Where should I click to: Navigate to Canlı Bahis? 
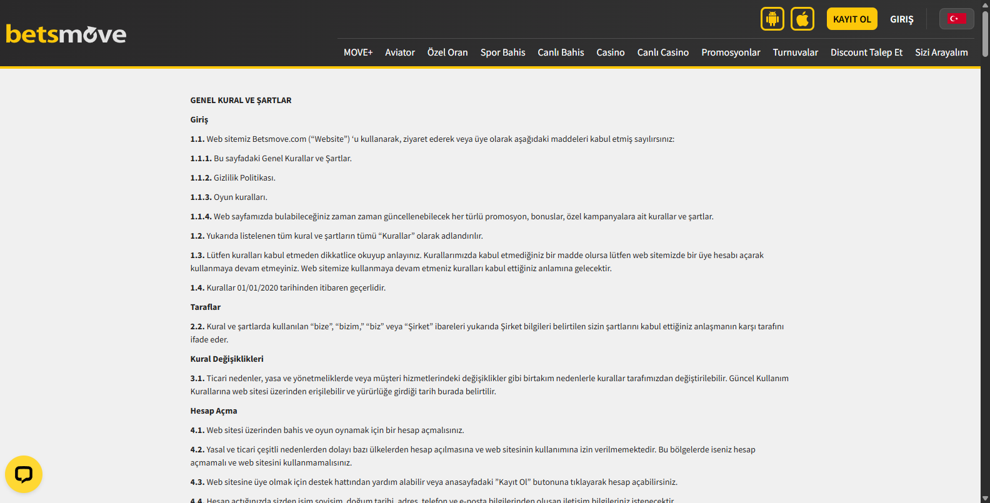(x=561, y=52)
